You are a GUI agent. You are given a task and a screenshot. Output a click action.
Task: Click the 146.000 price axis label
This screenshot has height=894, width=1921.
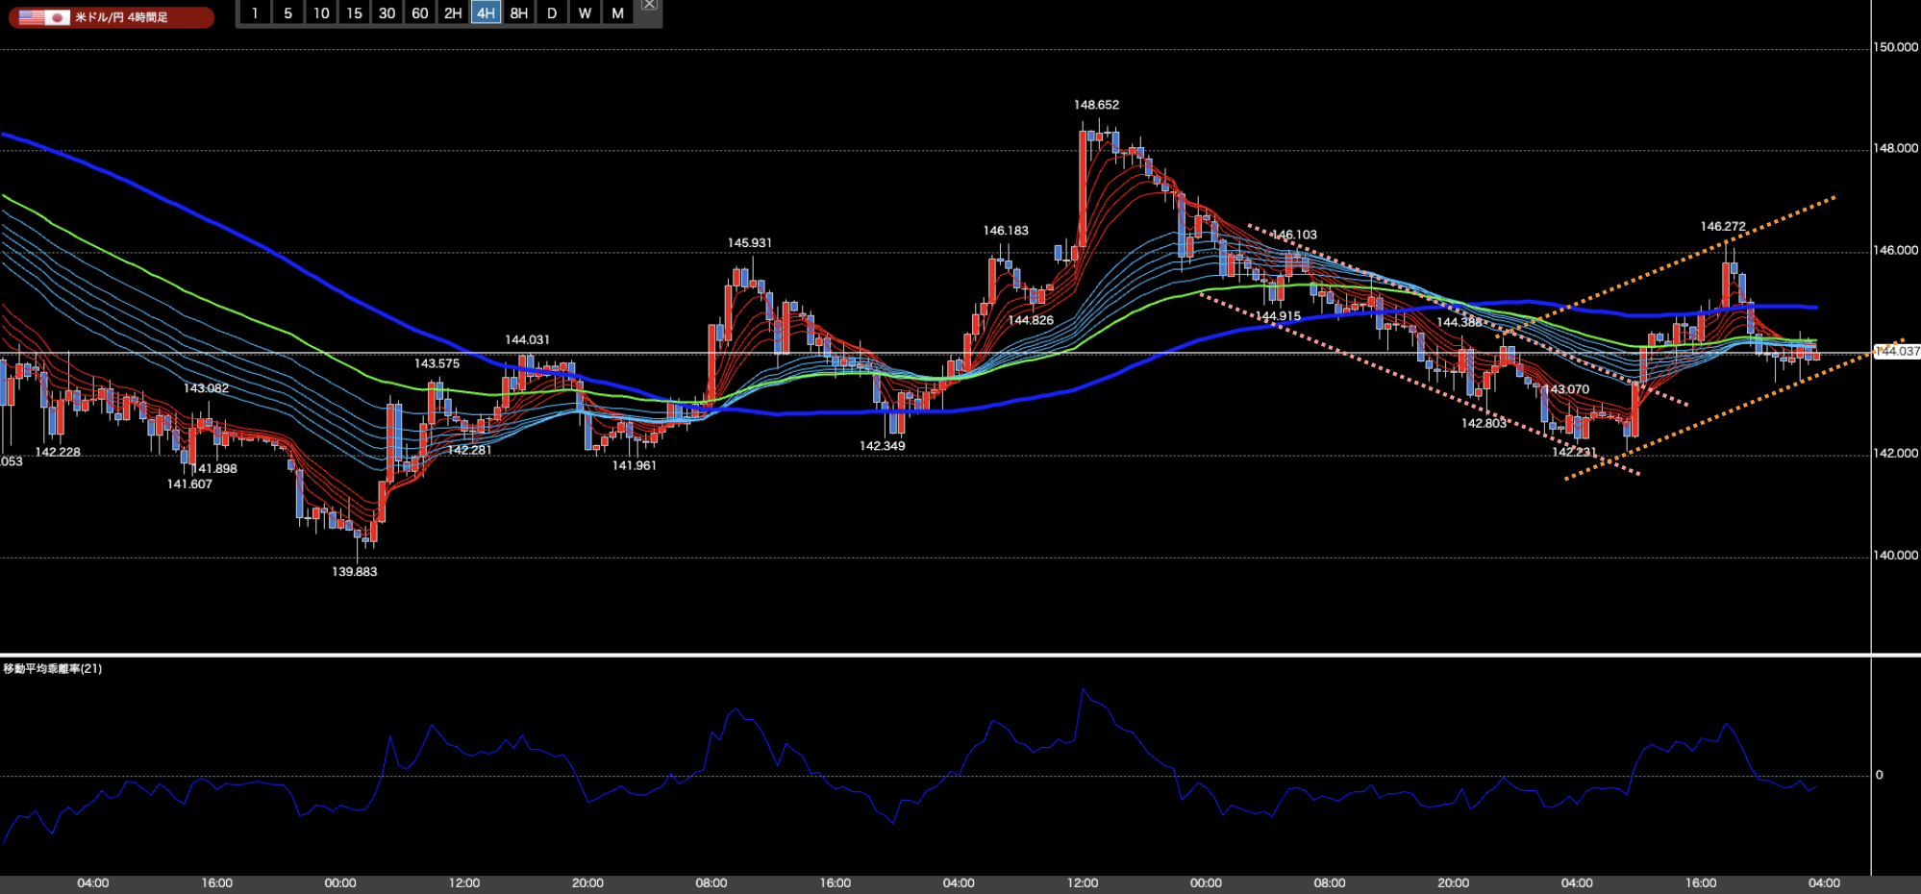click(x=1895, y=251)
